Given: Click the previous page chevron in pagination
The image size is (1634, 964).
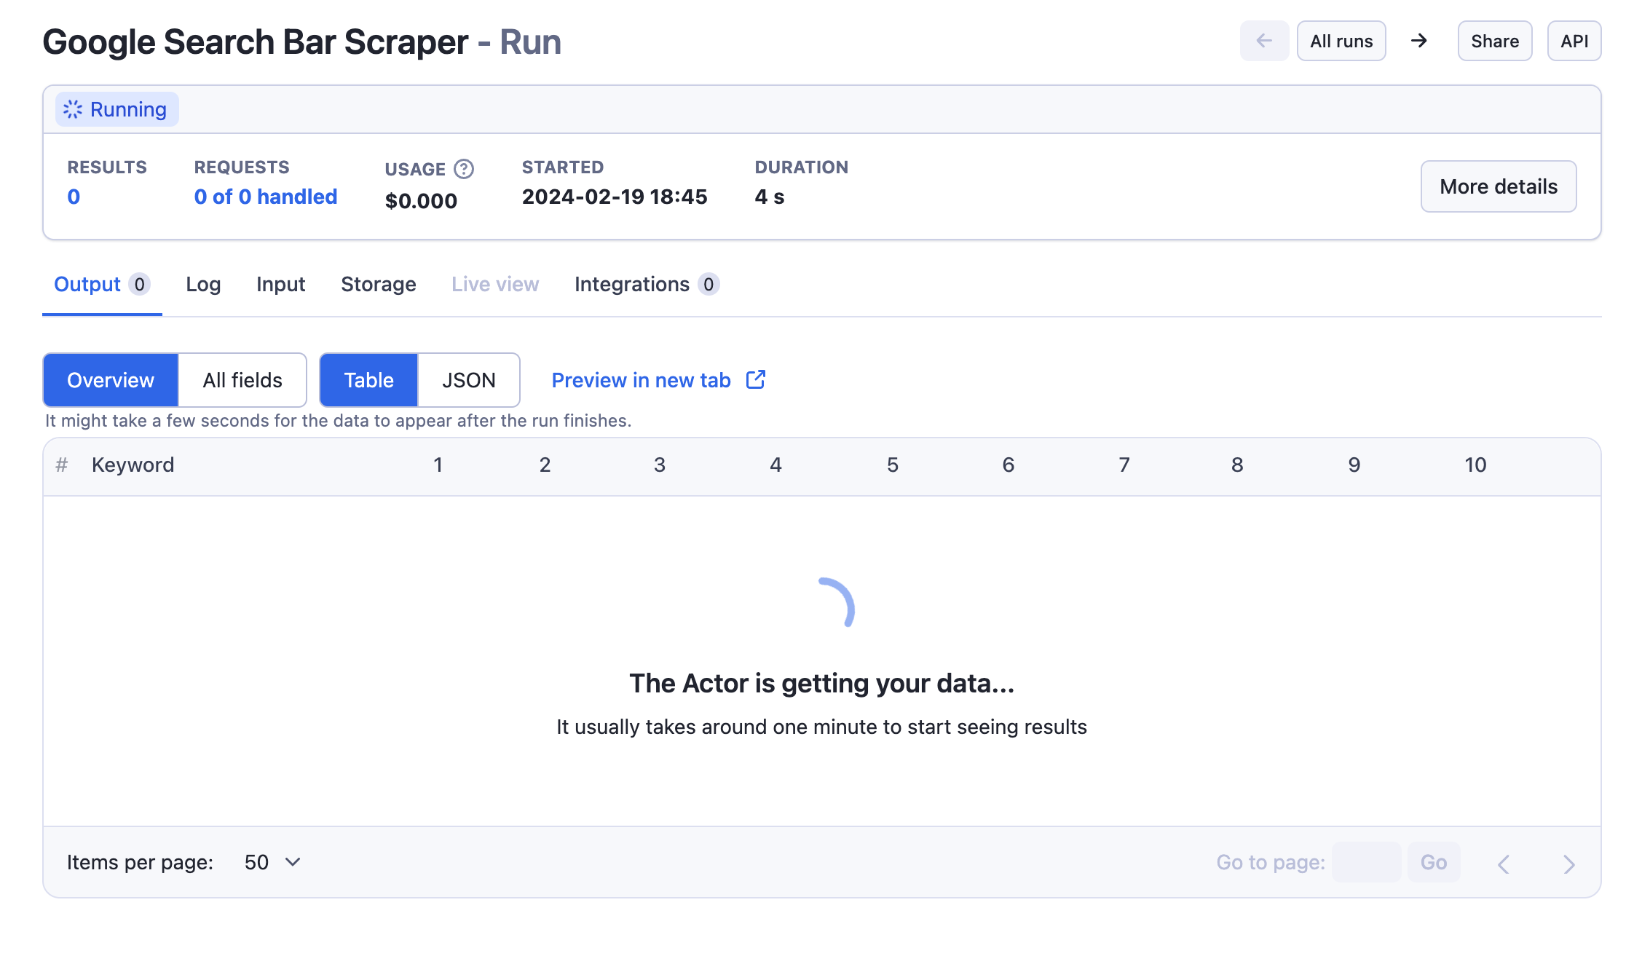Looking at the screenshot, I should tap(1502, 862).
